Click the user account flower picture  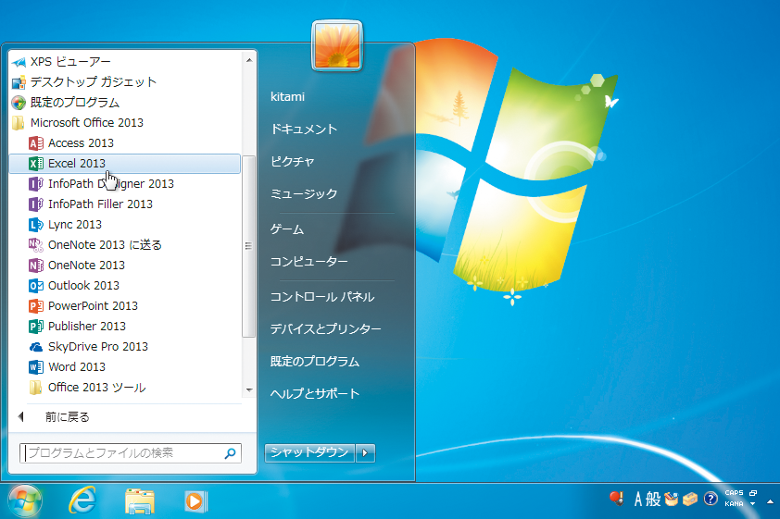click(337, 45)
